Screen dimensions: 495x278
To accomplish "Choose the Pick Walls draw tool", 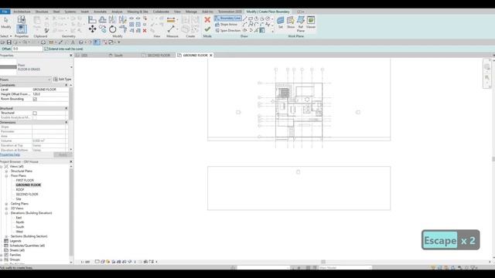I will click(262, 30).
